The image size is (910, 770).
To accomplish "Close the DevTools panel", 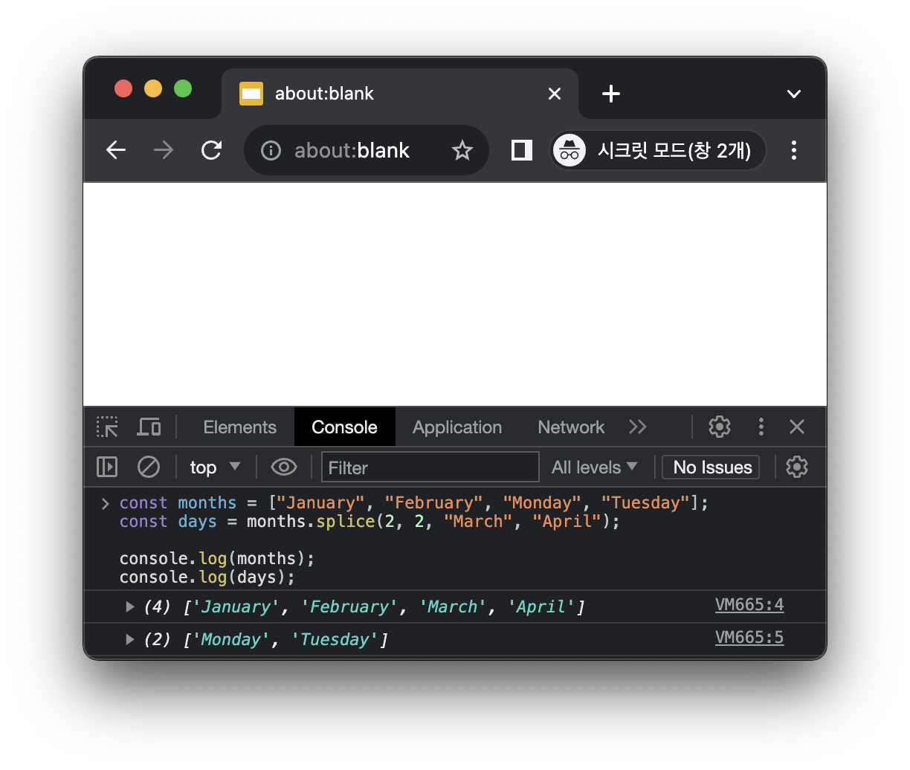I will (797, 427).
